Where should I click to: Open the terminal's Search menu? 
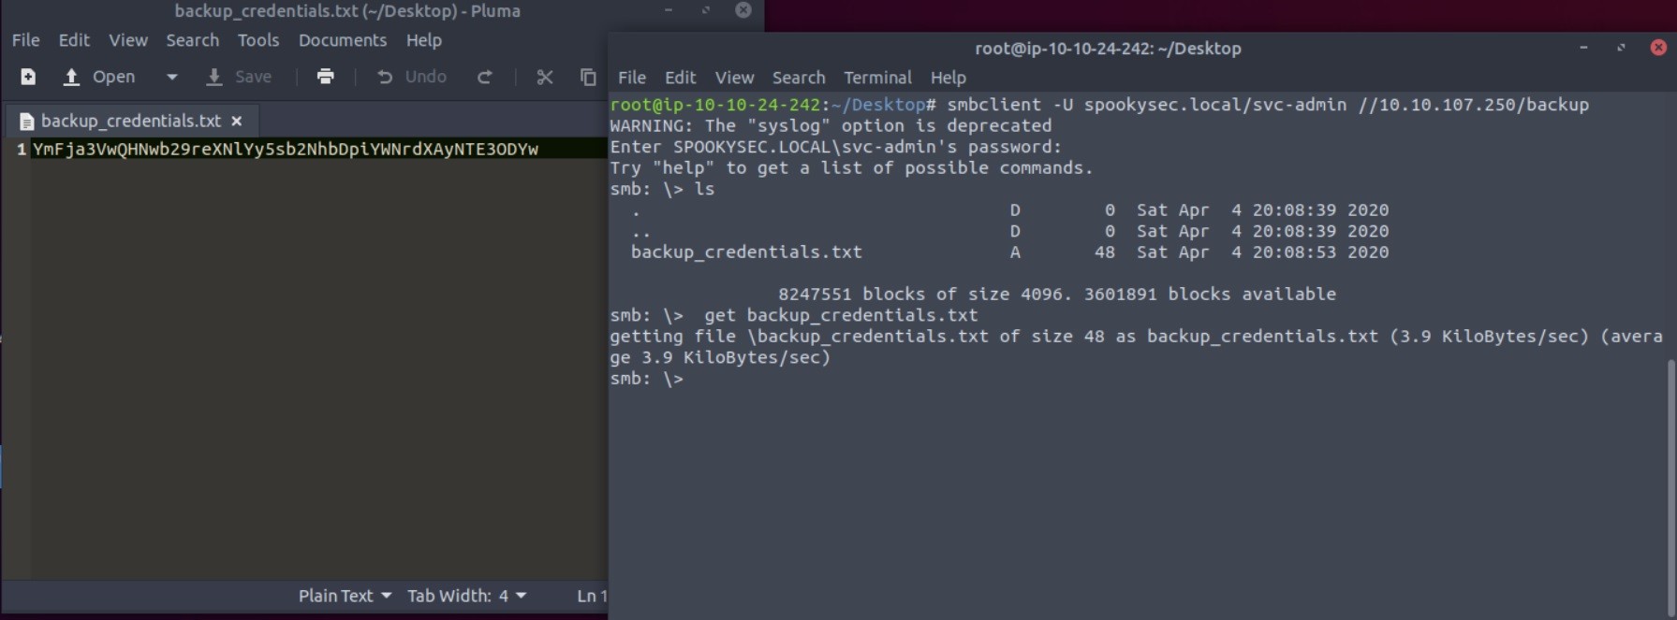[x=798, y=78]
